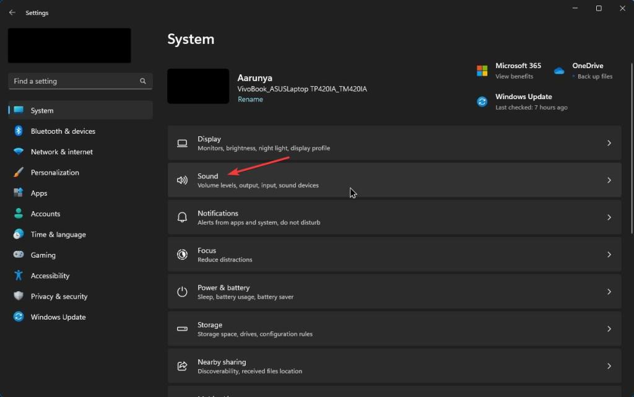The height and width of the screenshot is (397, 634).
Task: Open Accessibility settings label
Action: 50,276
